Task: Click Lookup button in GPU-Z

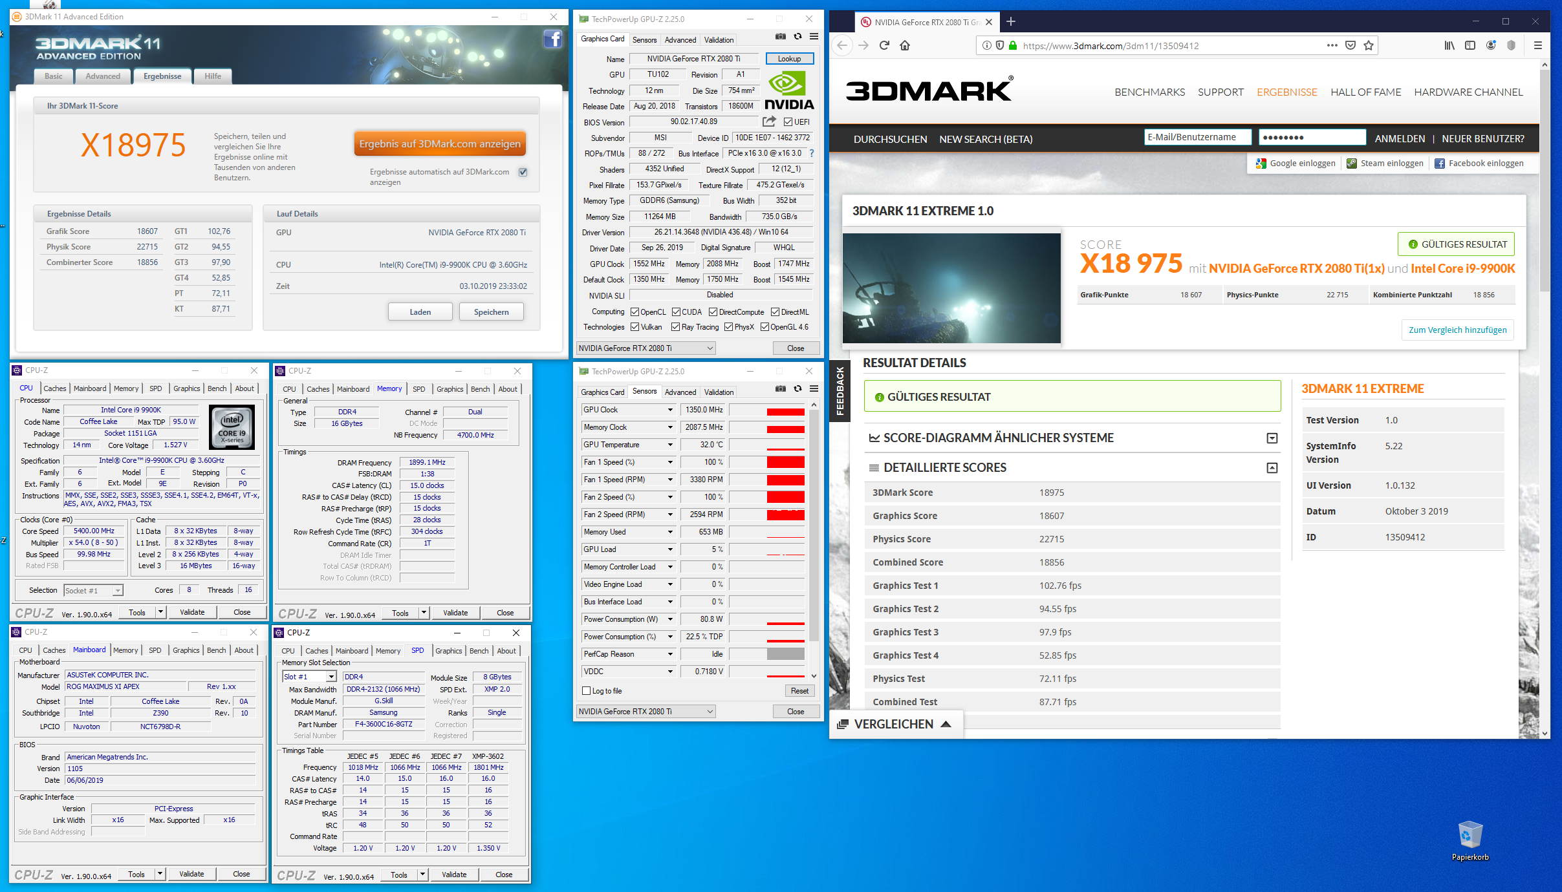Action: 789,59
